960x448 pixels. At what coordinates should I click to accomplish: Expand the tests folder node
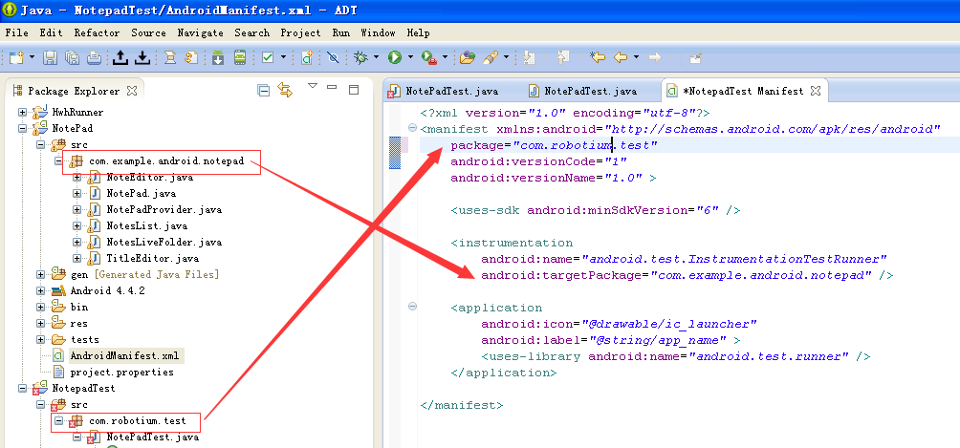(x=40, y=339)
